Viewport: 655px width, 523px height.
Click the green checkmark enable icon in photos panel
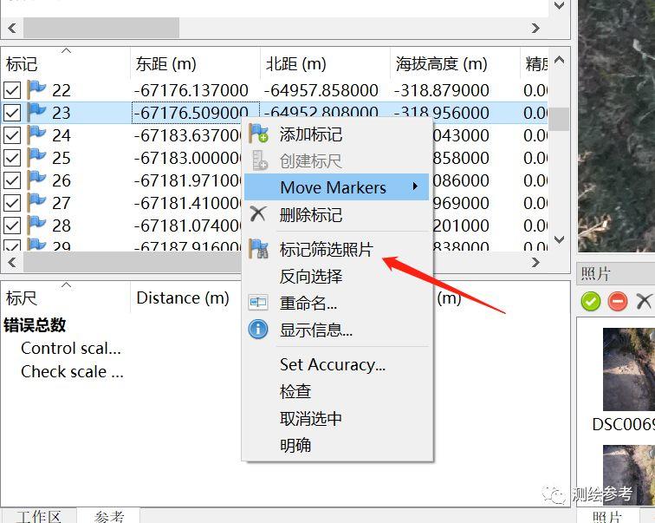[591, 301]
